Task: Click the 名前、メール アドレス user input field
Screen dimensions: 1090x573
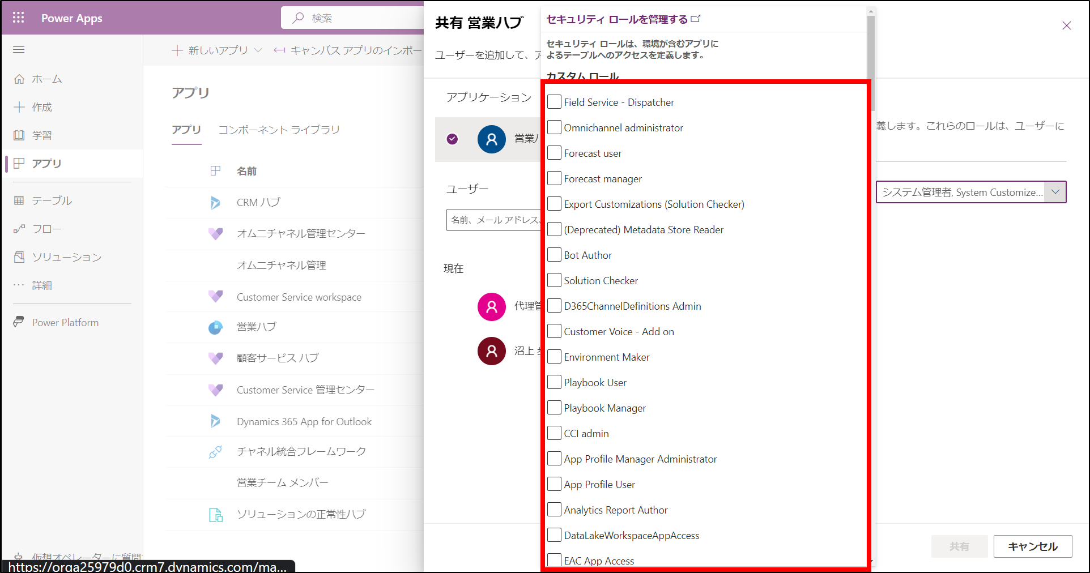Action: 494,220
